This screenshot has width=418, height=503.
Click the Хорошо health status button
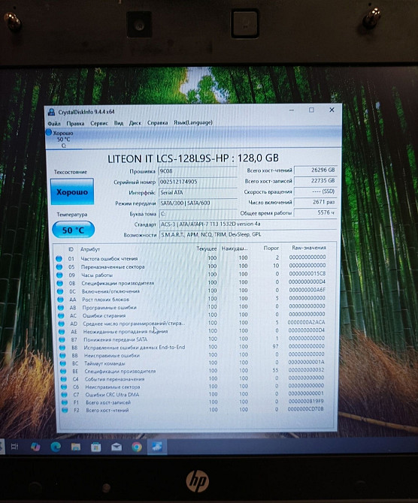click(x=72, y=192)
